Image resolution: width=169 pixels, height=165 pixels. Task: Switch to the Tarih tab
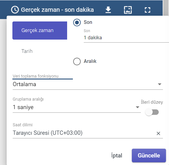[x=27, y=51]
